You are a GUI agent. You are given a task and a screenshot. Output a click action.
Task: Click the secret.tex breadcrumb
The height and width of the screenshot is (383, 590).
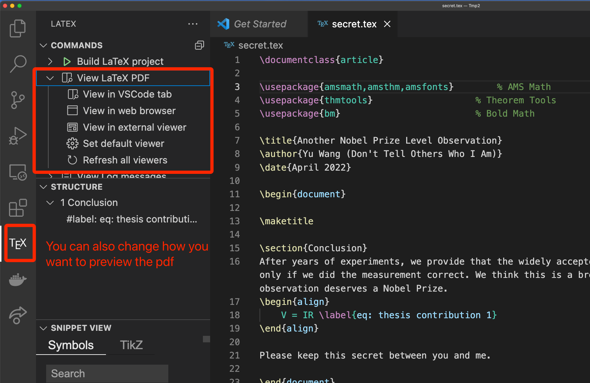click(261, 45)
